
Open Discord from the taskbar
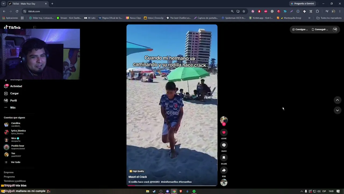click(x=167, y=191)
